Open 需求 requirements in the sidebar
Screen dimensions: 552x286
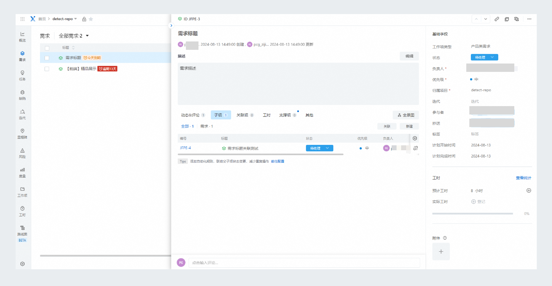[22, 56]
